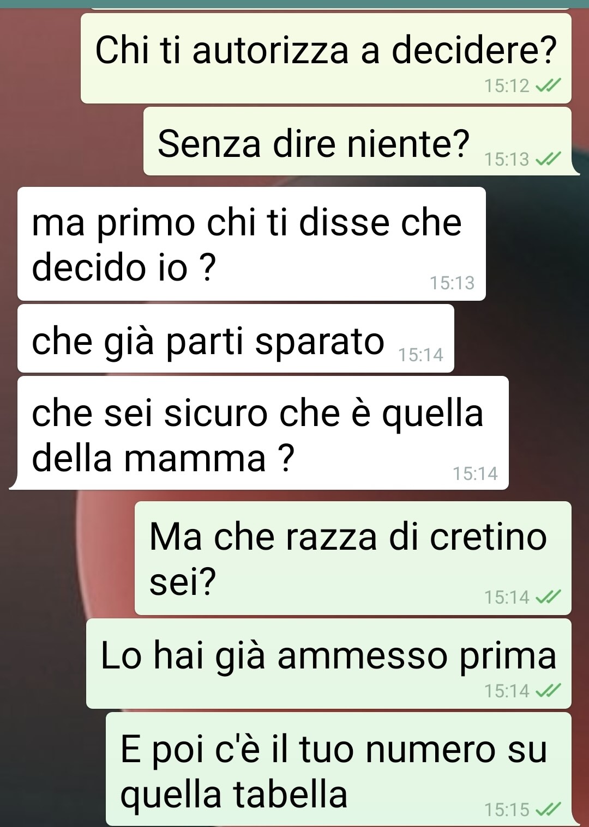The width and height of the screenshot is (589, 827).
Task: Tap the 15:13 timestamp on 'decido io ?' message
Action: pos(452,283)
